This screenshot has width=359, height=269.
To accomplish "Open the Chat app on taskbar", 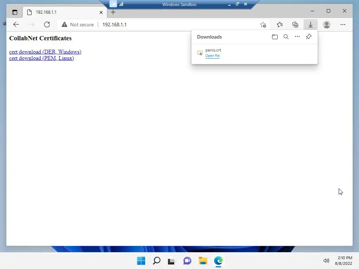I will (187, 261).
